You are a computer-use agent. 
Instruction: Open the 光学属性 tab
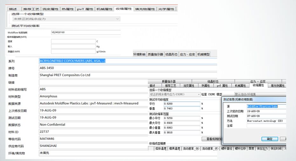click(166, 9)
